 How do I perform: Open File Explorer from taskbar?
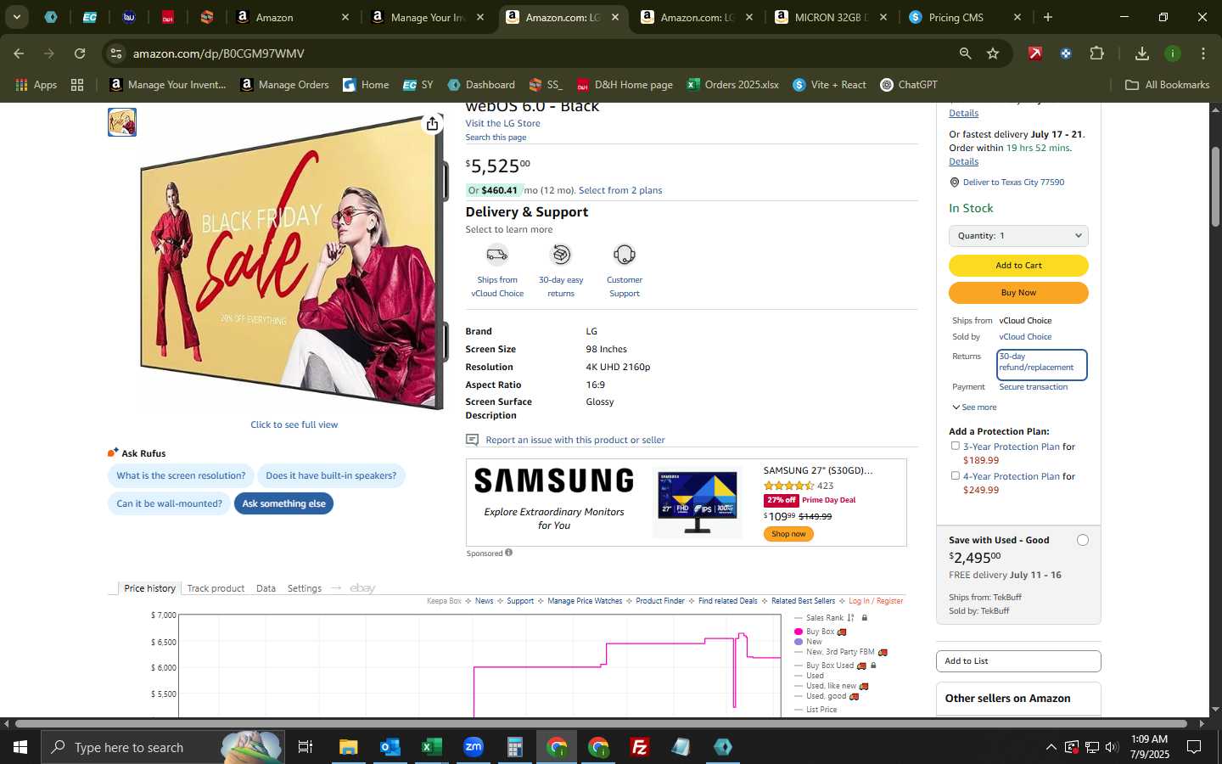[349, 747]
